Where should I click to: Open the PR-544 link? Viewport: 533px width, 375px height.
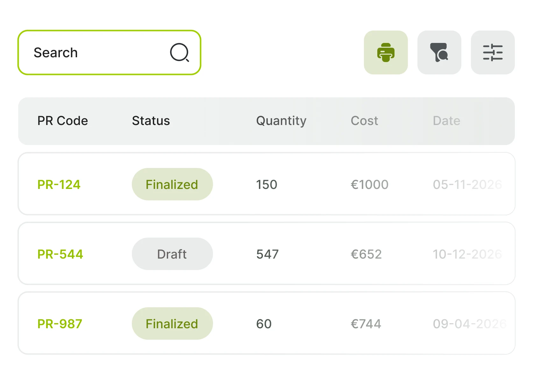pos(60,254)
